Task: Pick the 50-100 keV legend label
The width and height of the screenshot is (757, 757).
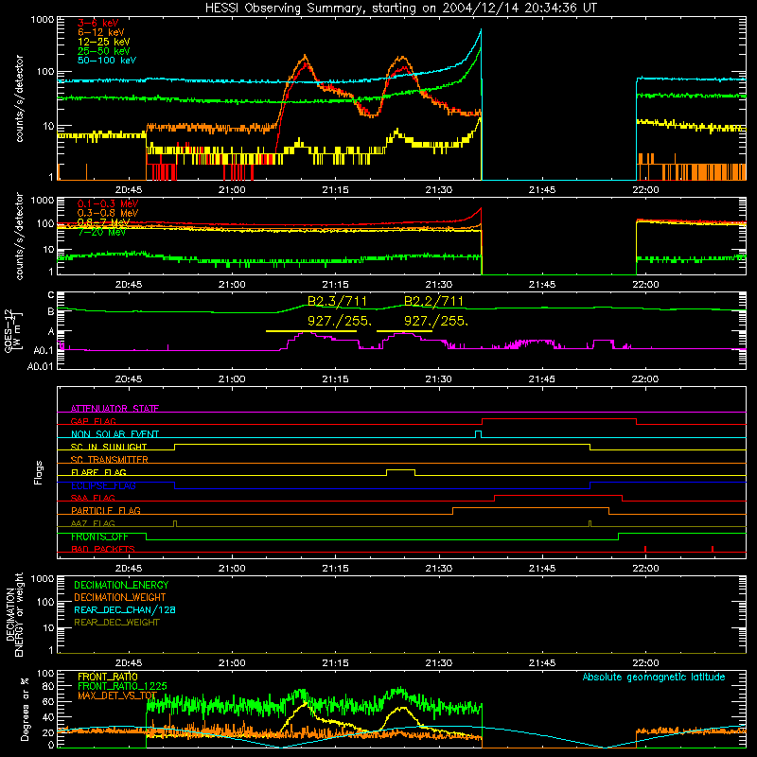Action: (107, 60)
